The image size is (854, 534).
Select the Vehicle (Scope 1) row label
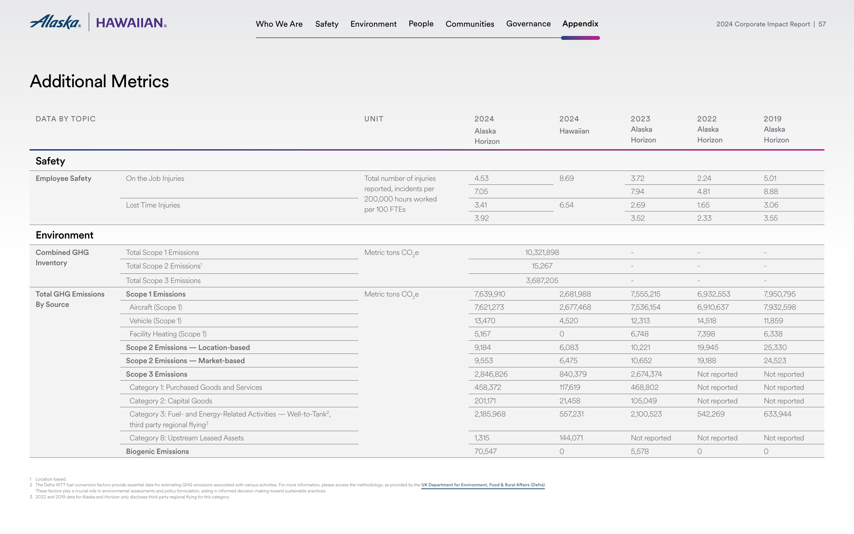[x=155, y=321]
